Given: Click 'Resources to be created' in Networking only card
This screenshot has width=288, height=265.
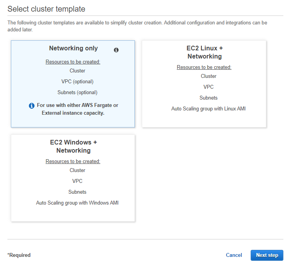Looking at the screenshot, I should click(73, 62).
